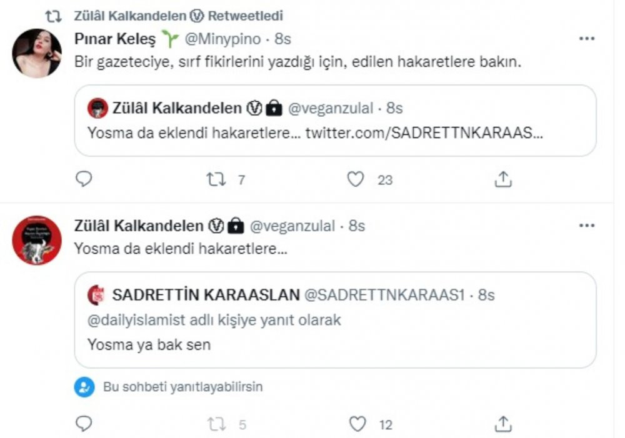
Task: Click the reply restriction badge icon
Action: (x=84, y=387)
